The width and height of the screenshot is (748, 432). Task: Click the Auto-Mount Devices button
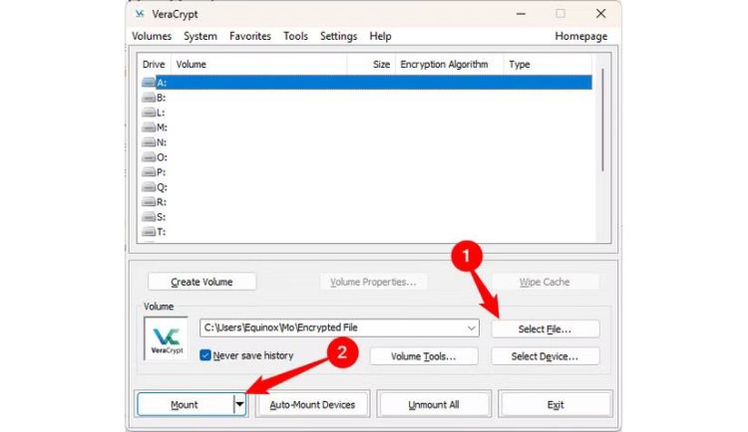coord(311,405)
